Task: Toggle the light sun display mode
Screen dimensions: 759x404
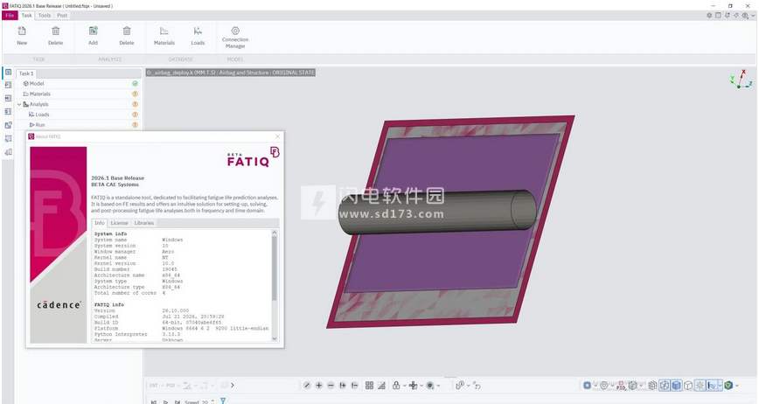Action: [700, 386]
